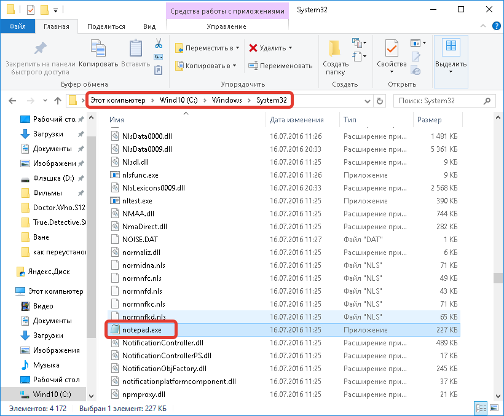The height and width of the screenshot is (416, 504).
Task: Open the File menu tab
Action: tap(17, 26)
